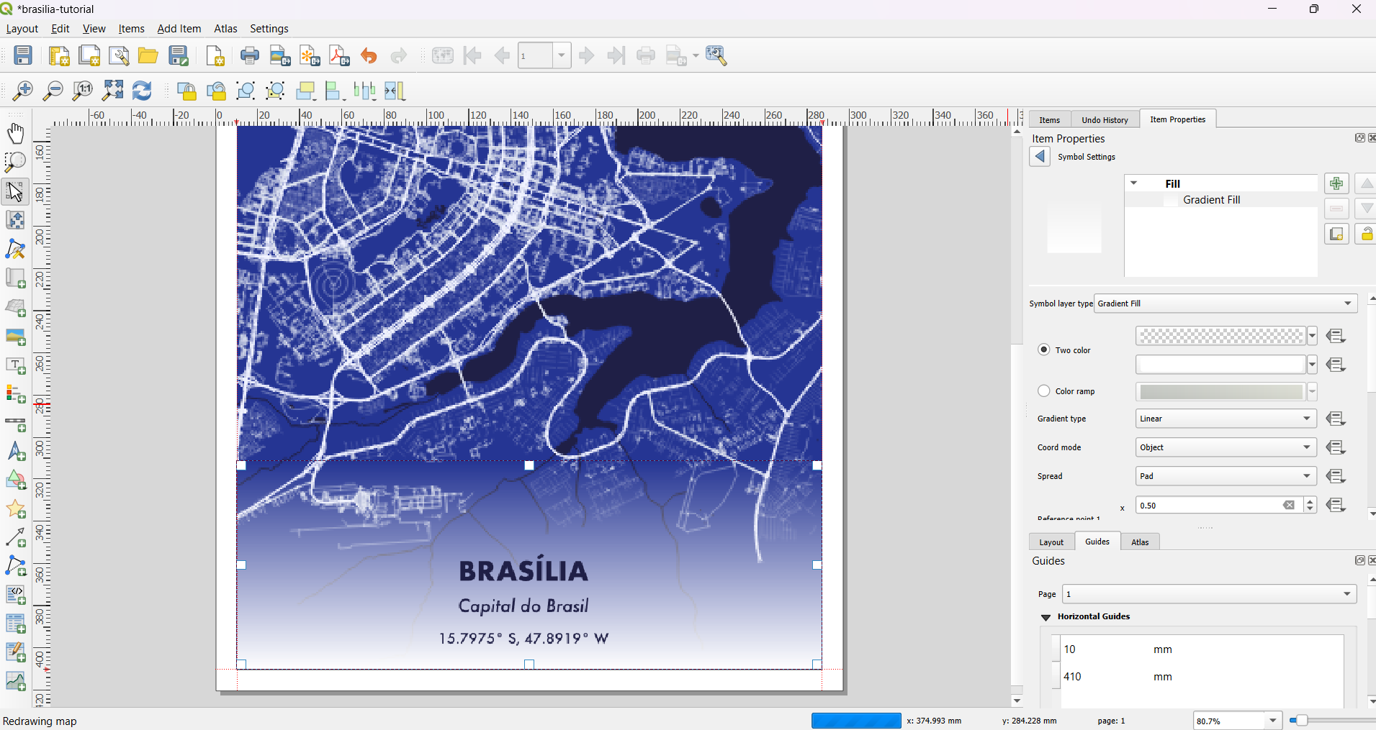Pick the second gradient color (white swatch)

point(1220,365)
